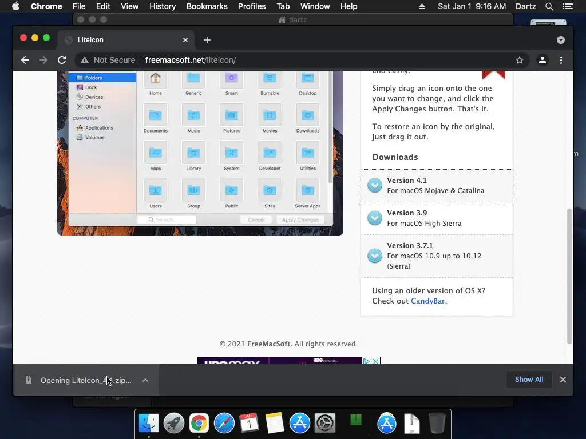Image resolution: width=586 pixels, height=439 pixels.
Task: Click the LiteIcon app screenshot image
Action: tap(200, 153)
